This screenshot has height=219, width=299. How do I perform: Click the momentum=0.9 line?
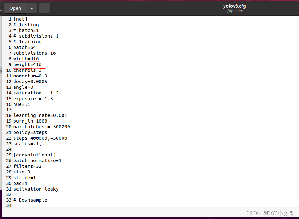[x=30, y=76]
